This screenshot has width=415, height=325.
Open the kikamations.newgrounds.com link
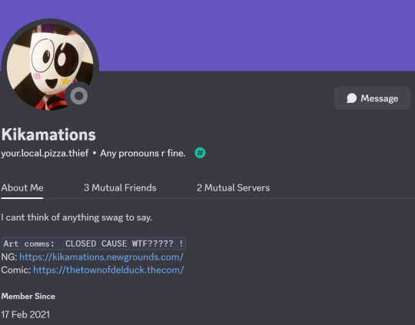[101, 257]
